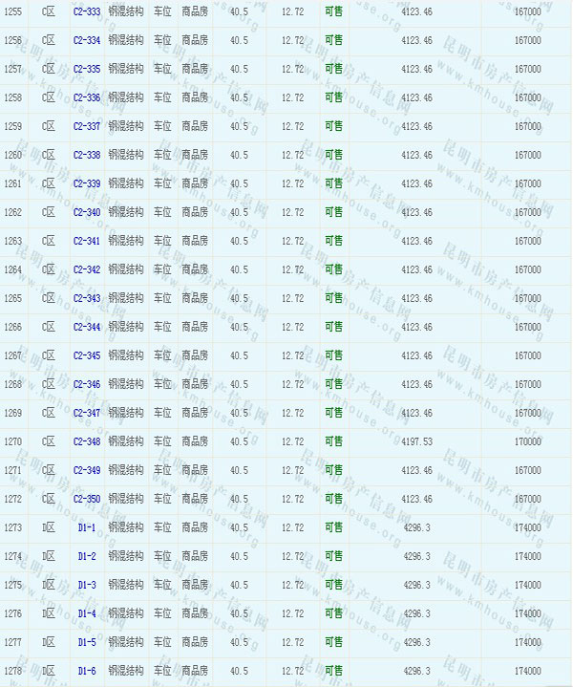Open unit C2-348 priced at 170000
Screen dimensions: 573x687
86,441
